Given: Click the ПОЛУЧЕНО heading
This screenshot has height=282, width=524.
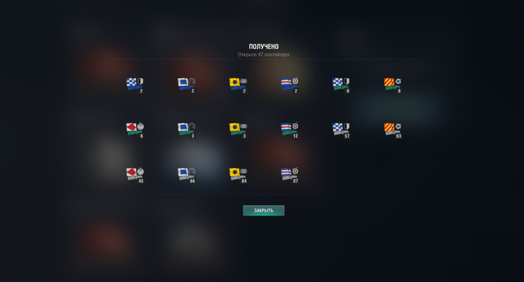Looking at the screenshot, I should 264,47.
